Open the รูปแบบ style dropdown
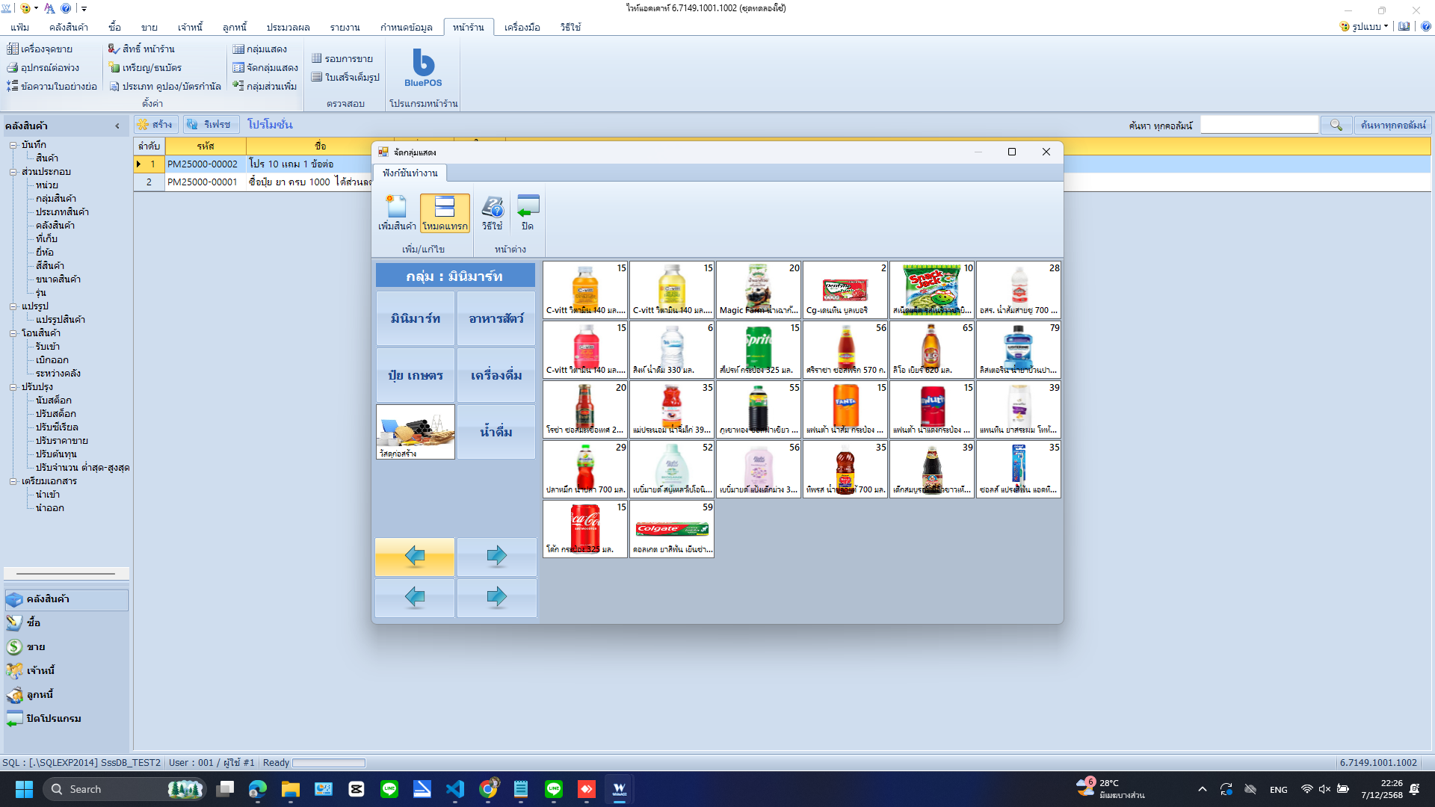The image size is (1435, 807). click(1365, 26)
